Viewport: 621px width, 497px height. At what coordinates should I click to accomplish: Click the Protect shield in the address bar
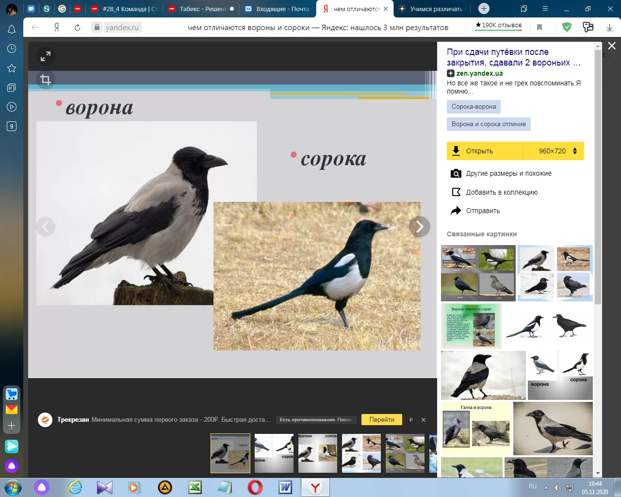[567, 27]
